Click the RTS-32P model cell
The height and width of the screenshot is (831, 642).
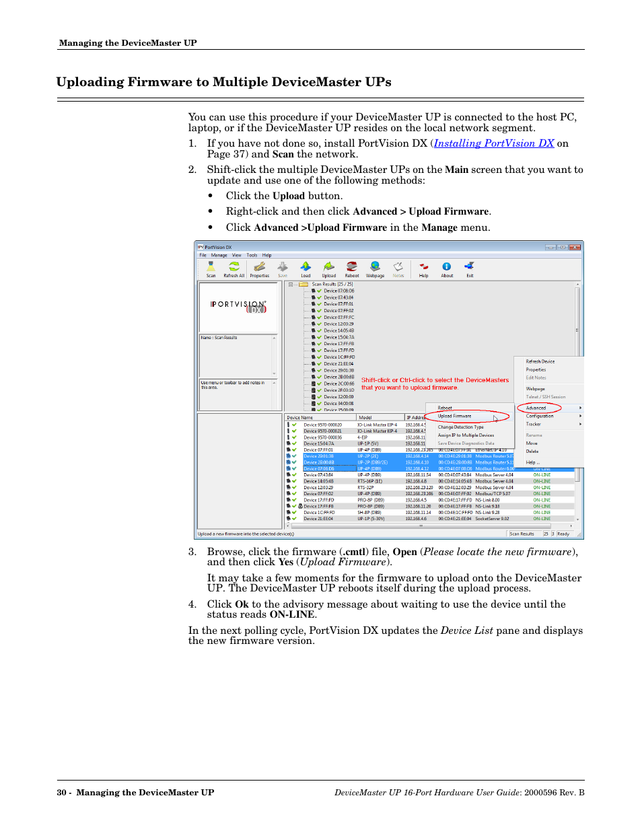pos(367,487)
